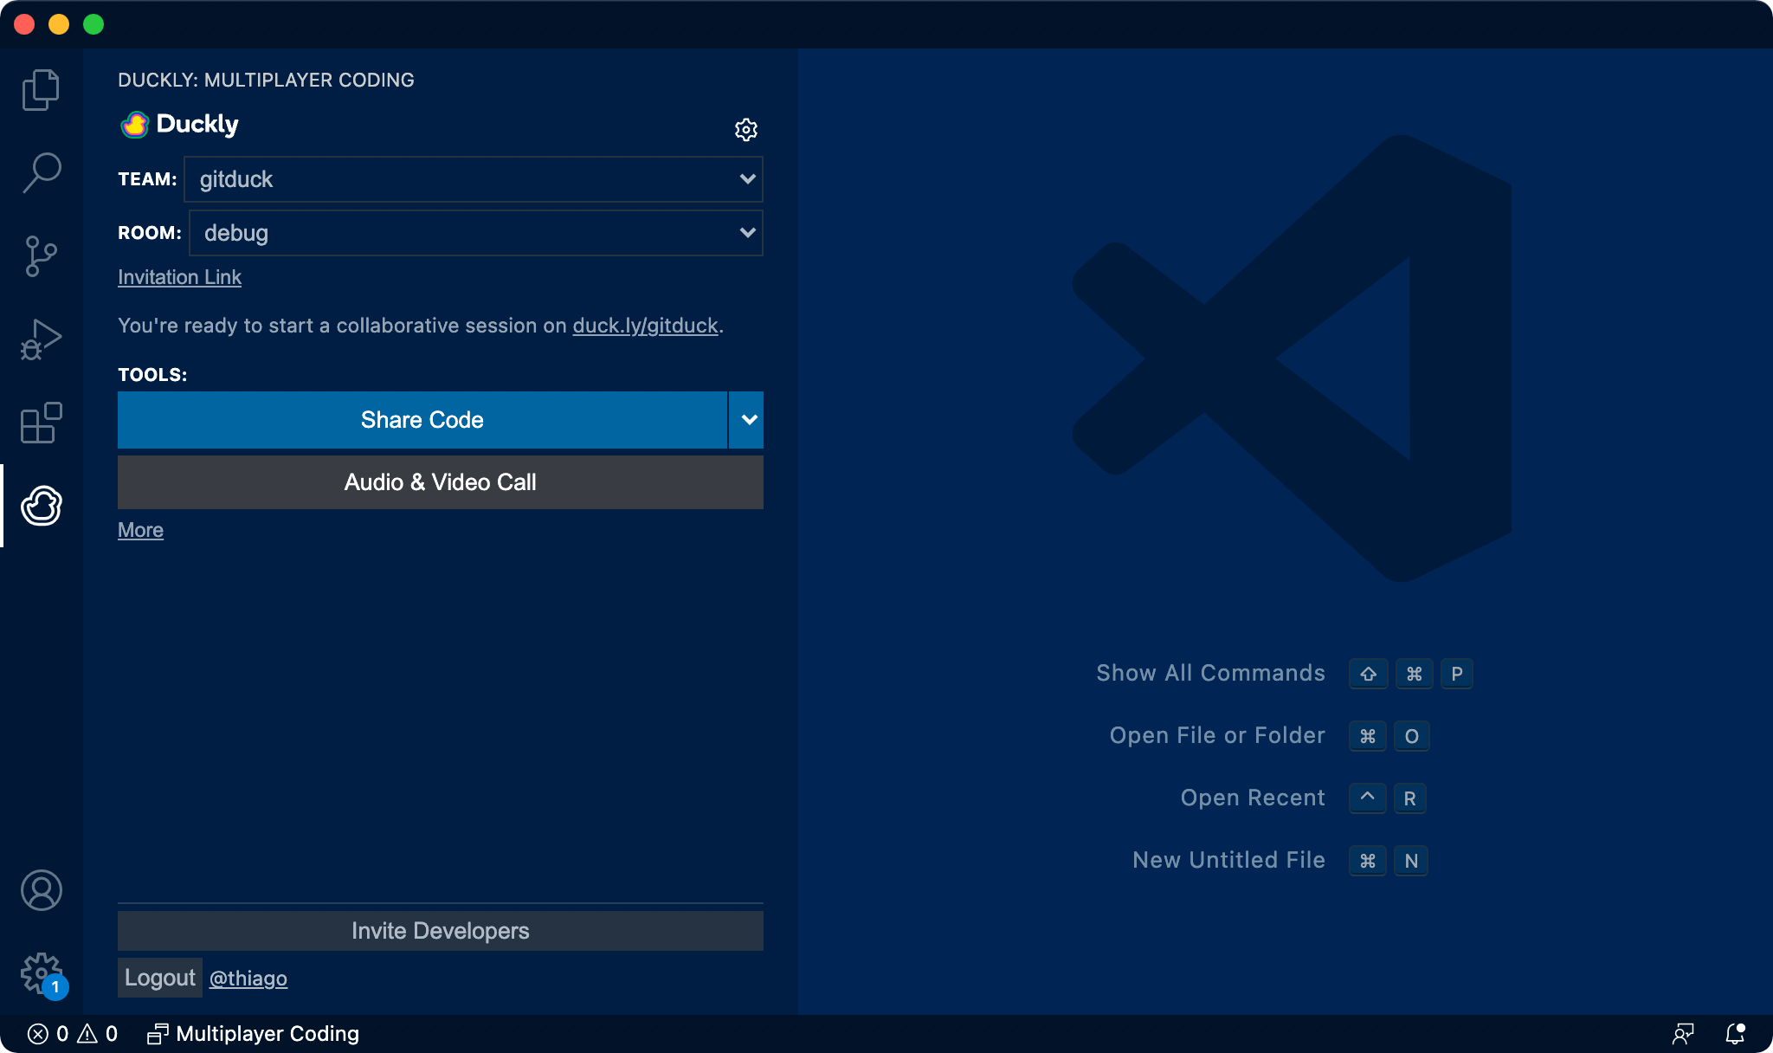This screenshot has width=1773, height=1053.
Task: Expand the ROOM debug dropdown
Action: tap(747, 232)
